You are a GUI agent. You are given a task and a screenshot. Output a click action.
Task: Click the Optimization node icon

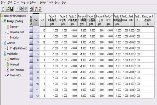(5, 54)
